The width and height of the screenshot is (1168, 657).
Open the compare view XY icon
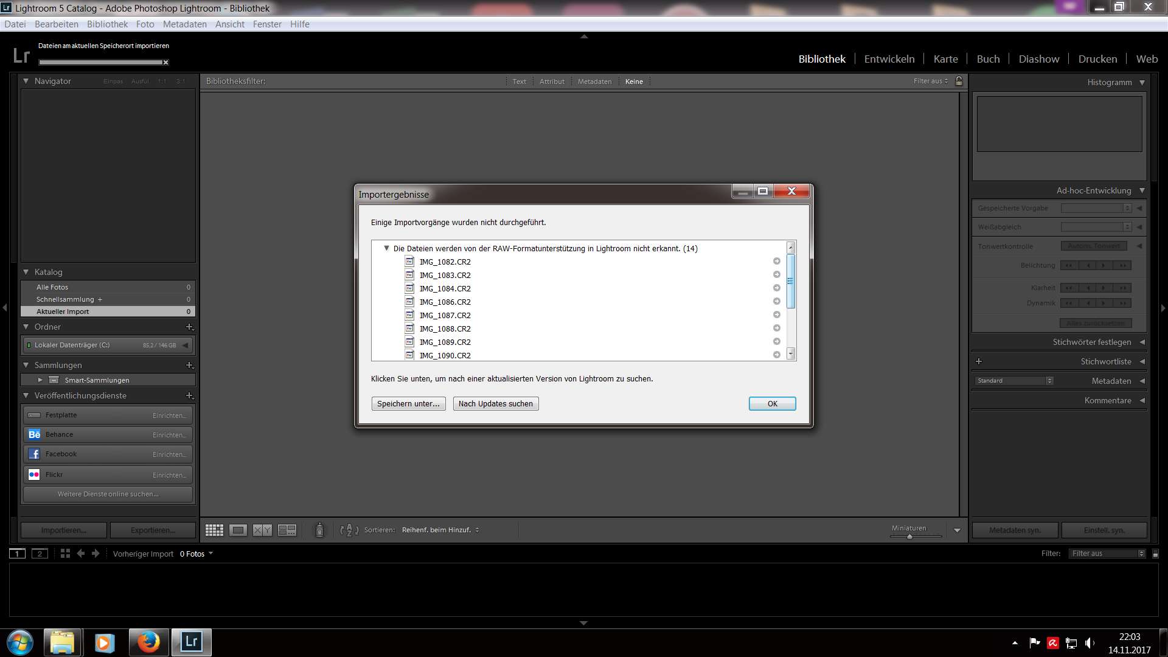click(262, 530)
